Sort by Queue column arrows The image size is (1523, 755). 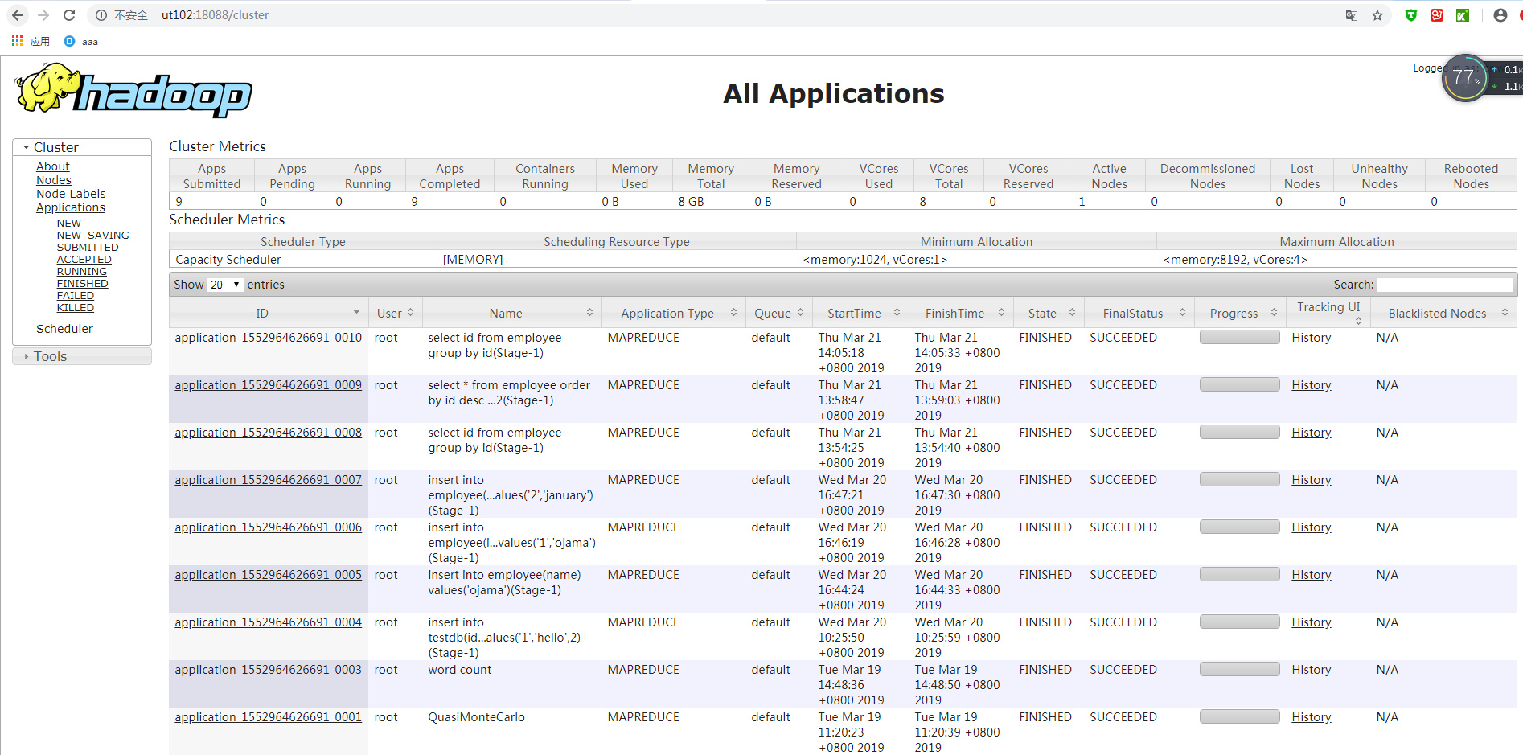point(800,313)
